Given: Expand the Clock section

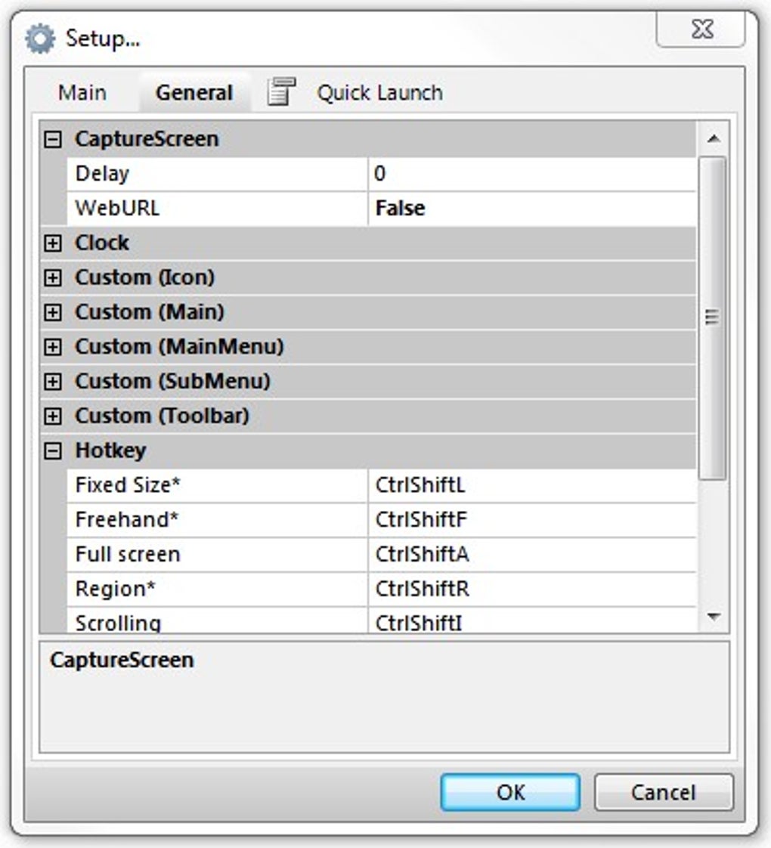Looking at the screenshot, I should click(53, 243).
